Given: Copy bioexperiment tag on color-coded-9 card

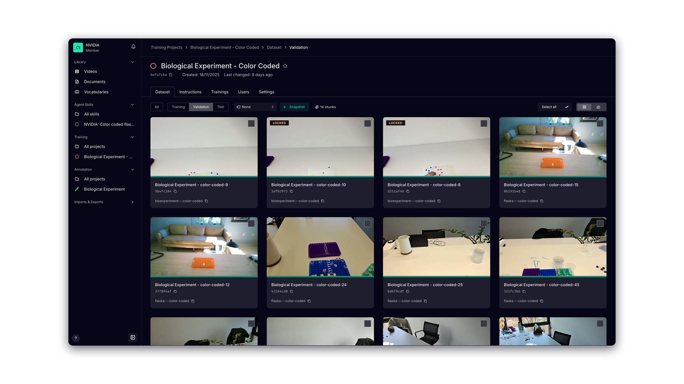Looking at the screenshot, I should coord(206,201).
